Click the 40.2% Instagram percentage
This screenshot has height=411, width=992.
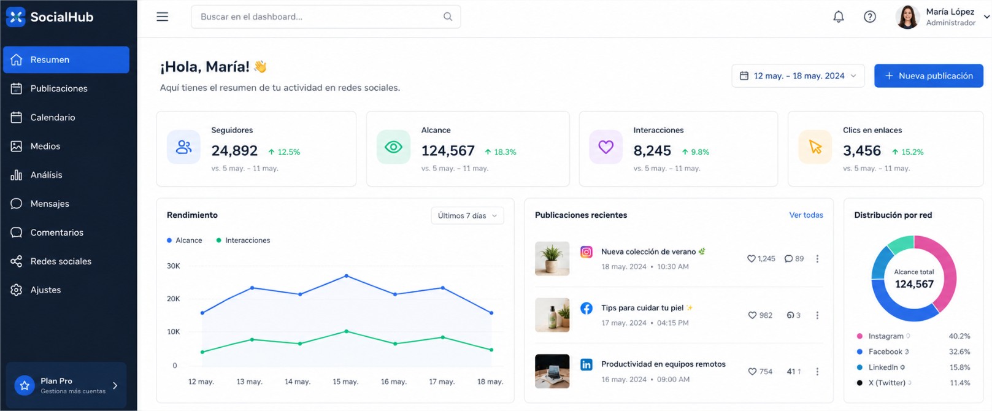(959, 336)
